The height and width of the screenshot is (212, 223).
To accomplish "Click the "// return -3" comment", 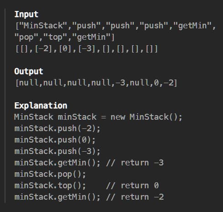I will point(135,163).
